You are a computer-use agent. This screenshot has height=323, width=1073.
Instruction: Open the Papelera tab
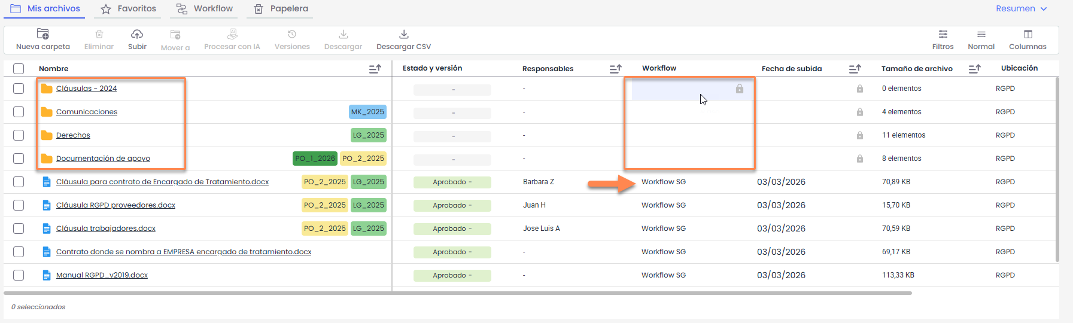click(x=281, y=9)
